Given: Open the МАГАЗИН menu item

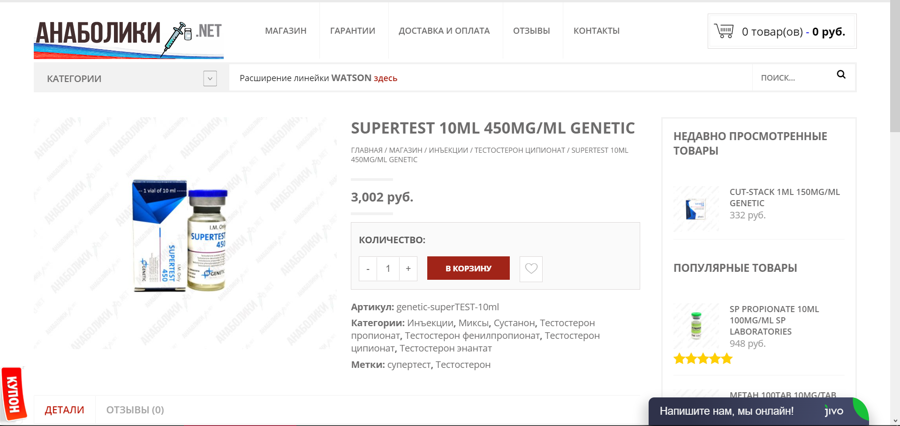Looking at the screenshot, I should point(286,31).
